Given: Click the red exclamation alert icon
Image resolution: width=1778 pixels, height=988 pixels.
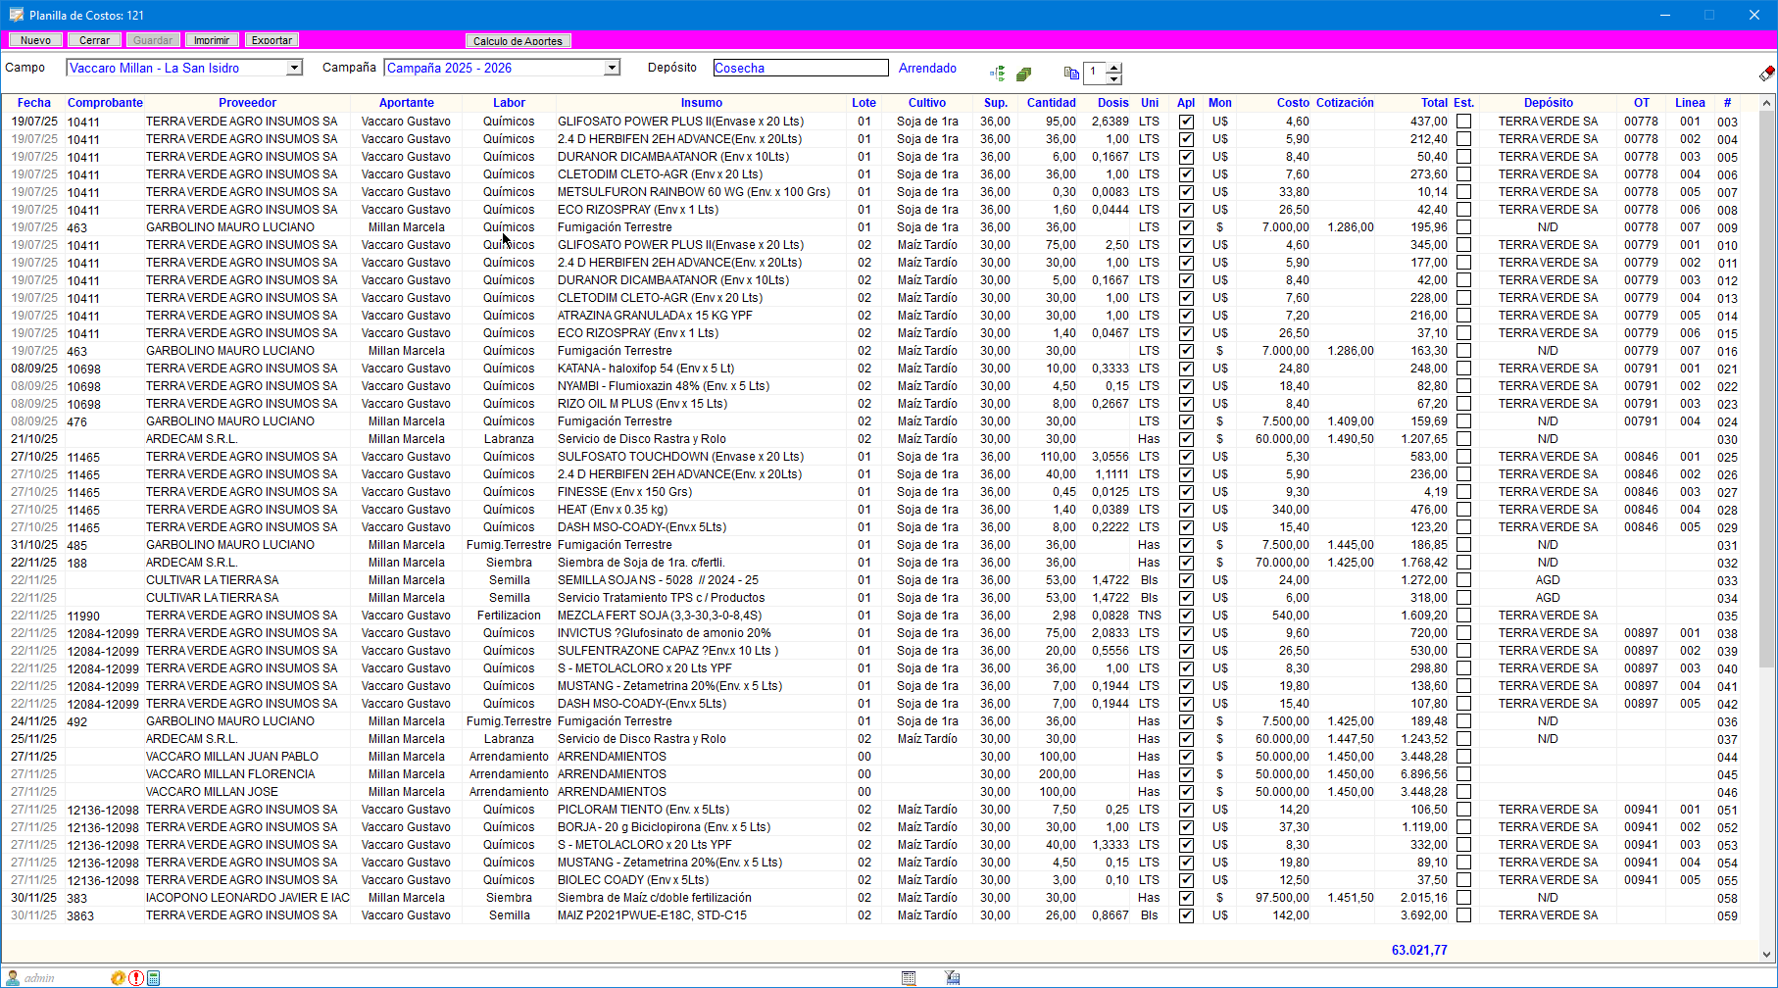Looking at the screenshot, I should (x=136, y=978).
